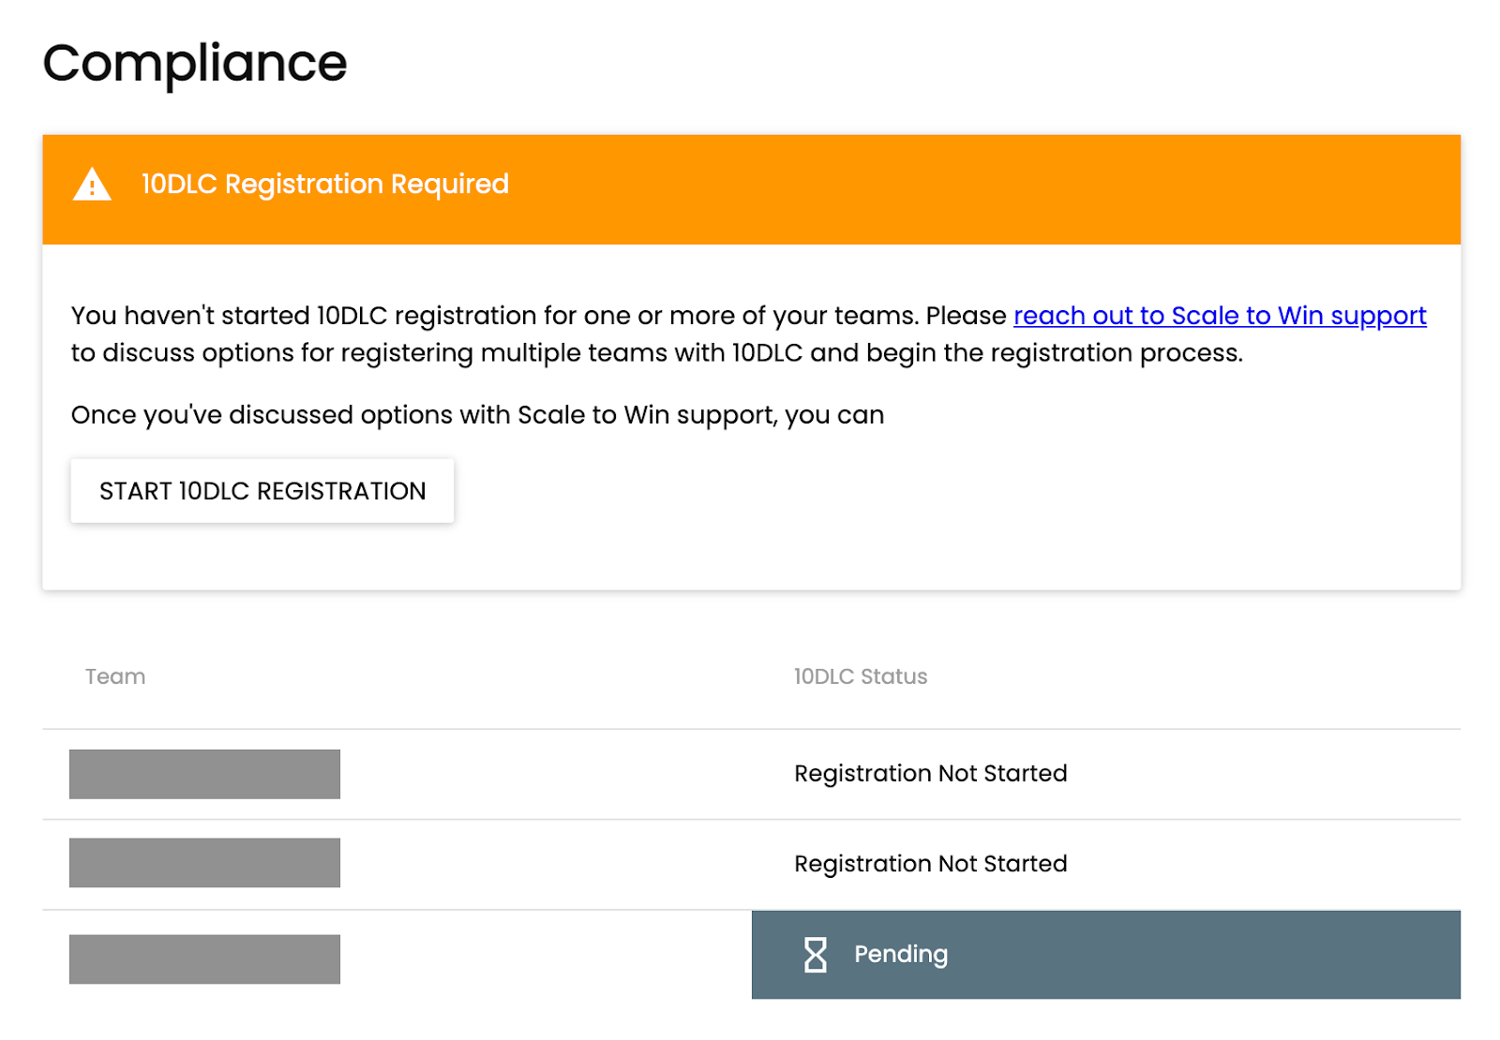
Task: Open the reach out to Scale to Win support link
Action: pos(1219,316)
